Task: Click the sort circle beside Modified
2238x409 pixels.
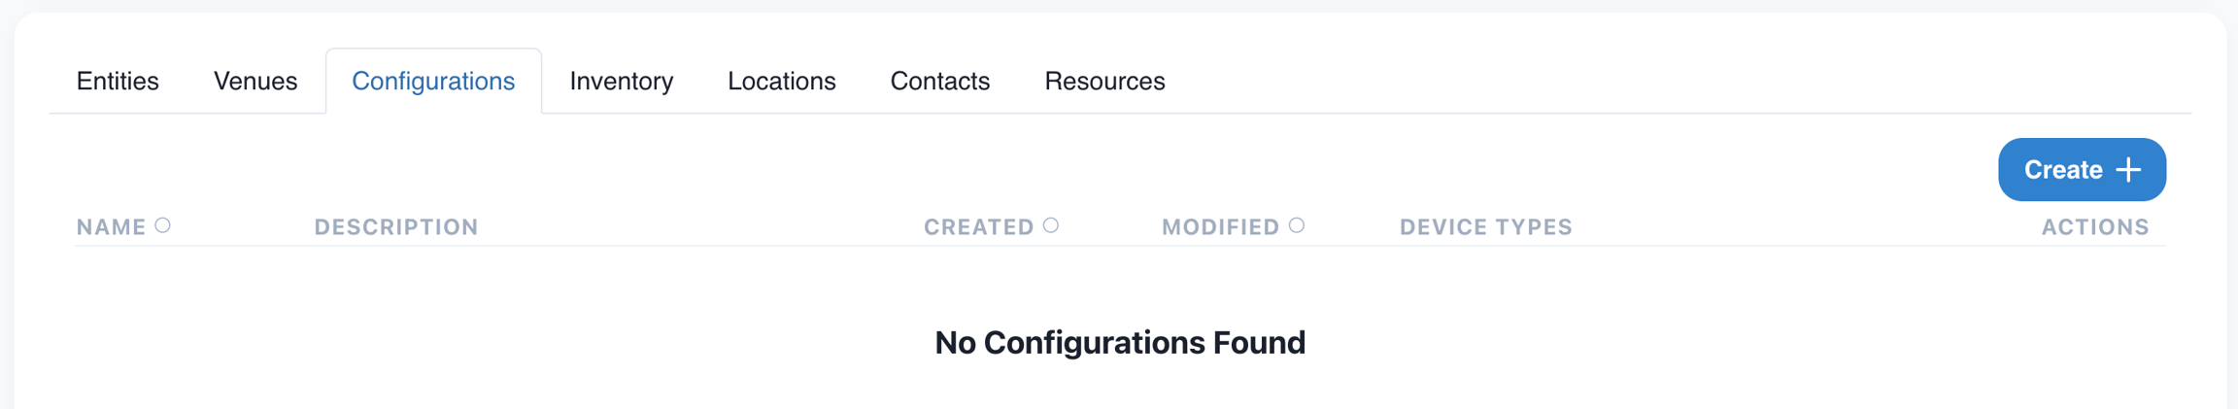Action: pos(1297,225)
